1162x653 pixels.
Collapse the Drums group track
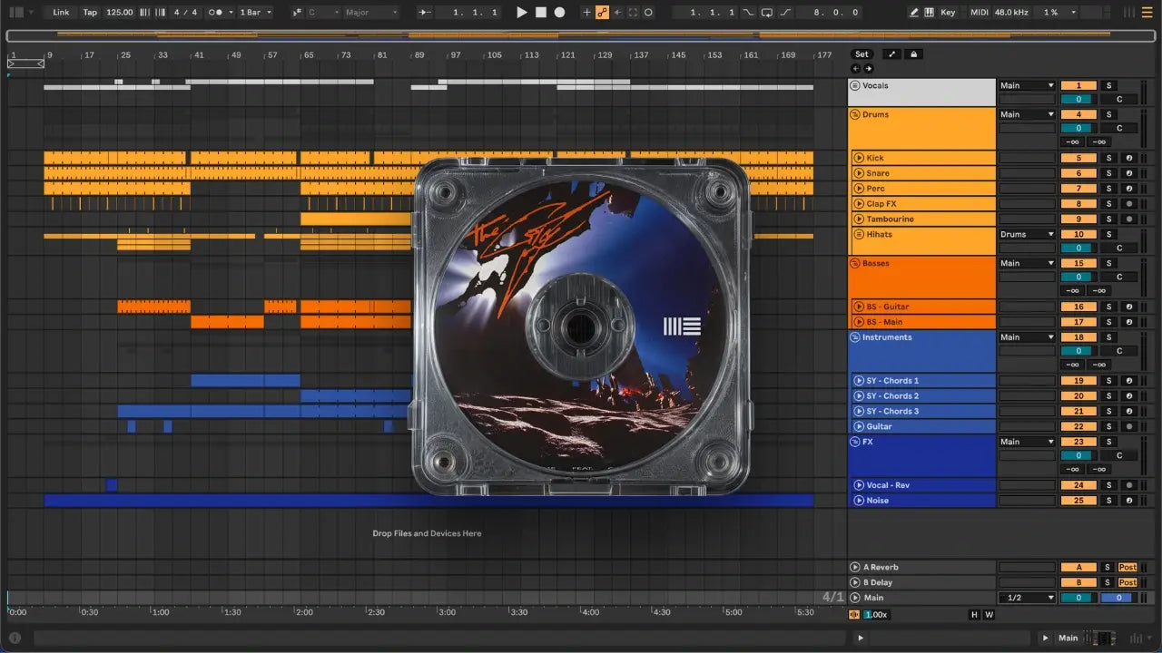[854, 115]
